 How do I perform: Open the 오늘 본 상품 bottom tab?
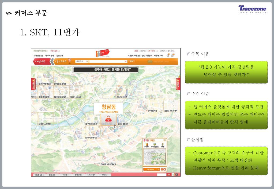pos(39,175)
